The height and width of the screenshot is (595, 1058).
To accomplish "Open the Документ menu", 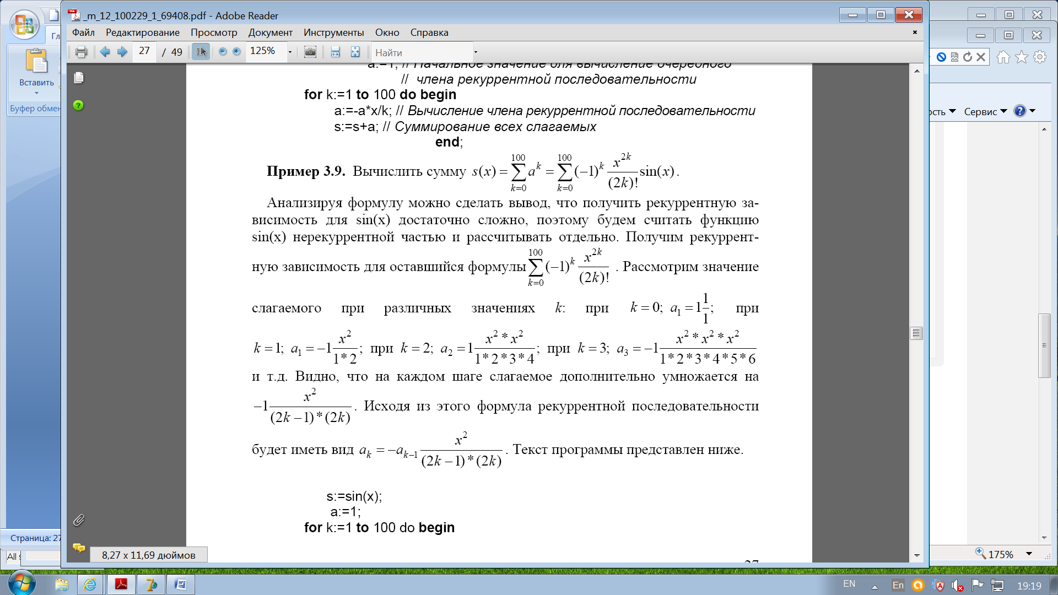I will [270, 33].
